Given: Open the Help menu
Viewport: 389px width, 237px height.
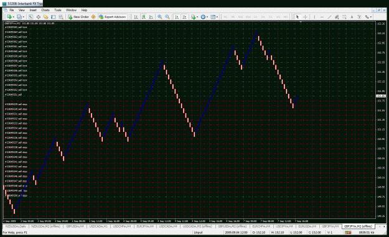Looking at the screenshot, I should (x=84, y=10).
